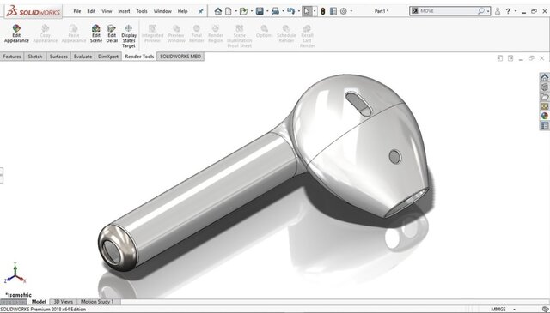Switch to the Surfaces tab
The image size is (550, 313).
pyautogui.click(x=58, y=57)
